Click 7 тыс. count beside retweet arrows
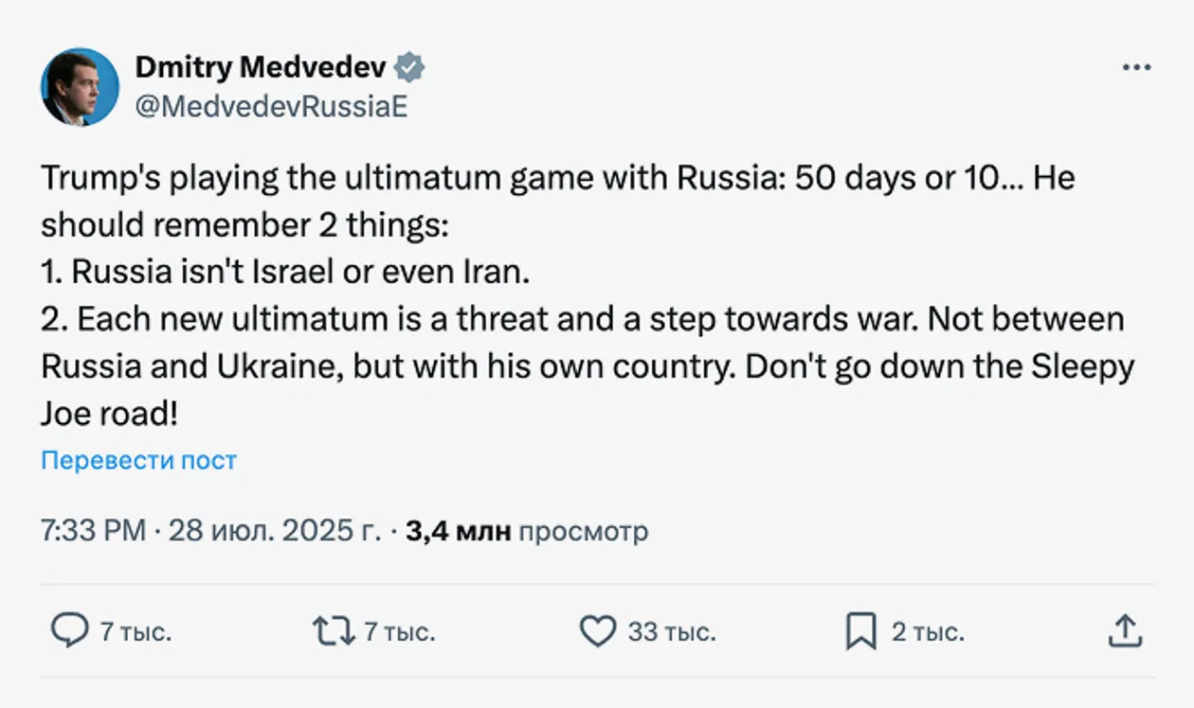 tap(400, 632)
